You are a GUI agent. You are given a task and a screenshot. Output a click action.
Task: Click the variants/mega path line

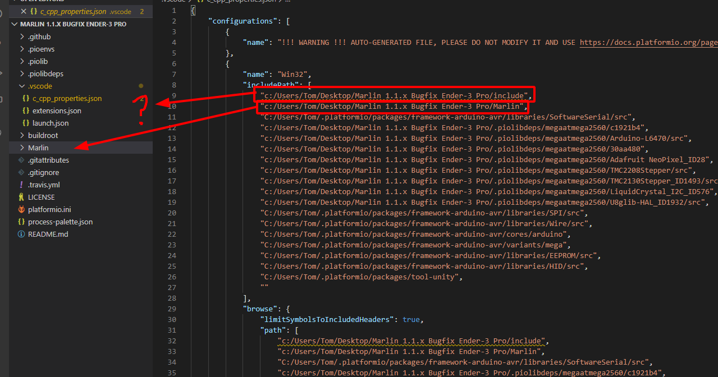(x=415, y=245)
